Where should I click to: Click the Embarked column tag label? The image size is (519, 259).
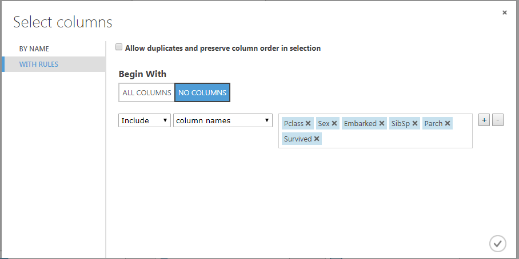coord(360,123)
